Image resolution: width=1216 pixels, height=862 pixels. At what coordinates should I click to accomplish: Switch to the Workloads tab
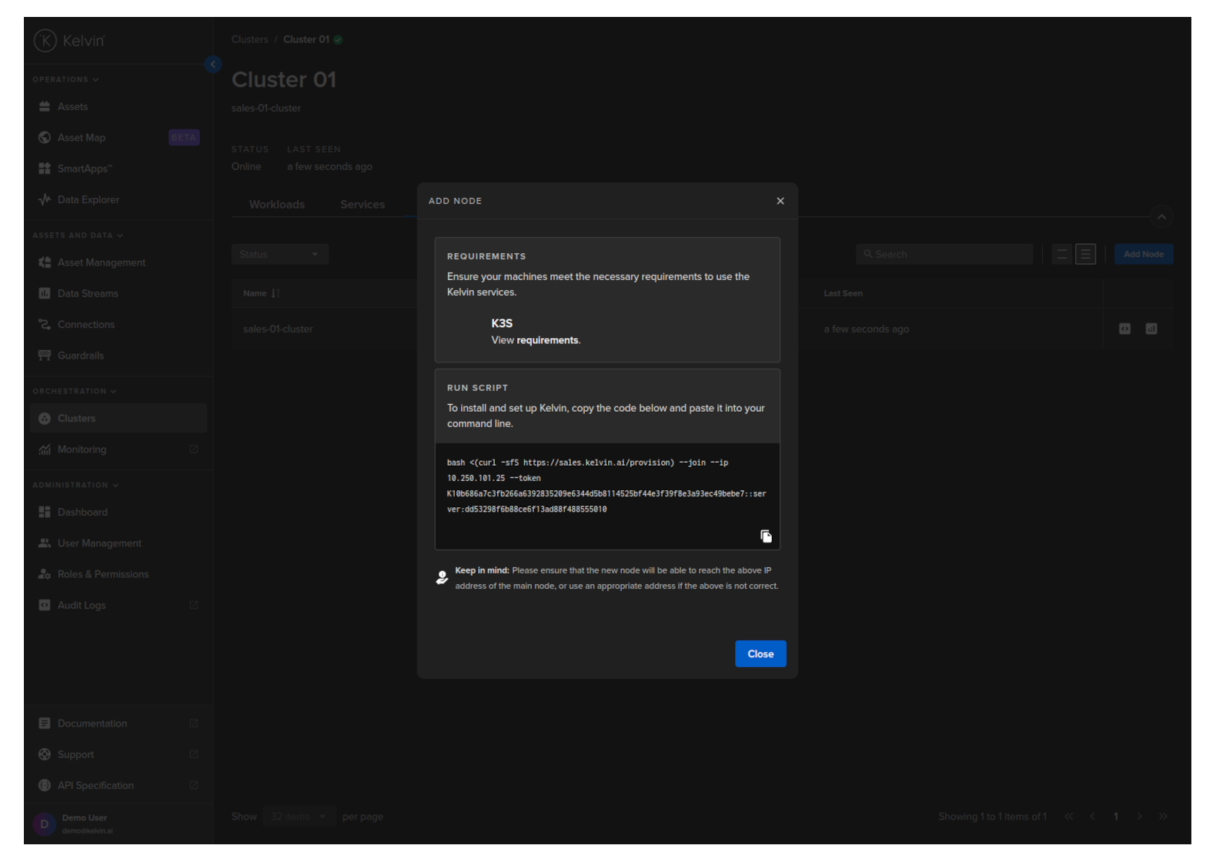click(276, 205)
